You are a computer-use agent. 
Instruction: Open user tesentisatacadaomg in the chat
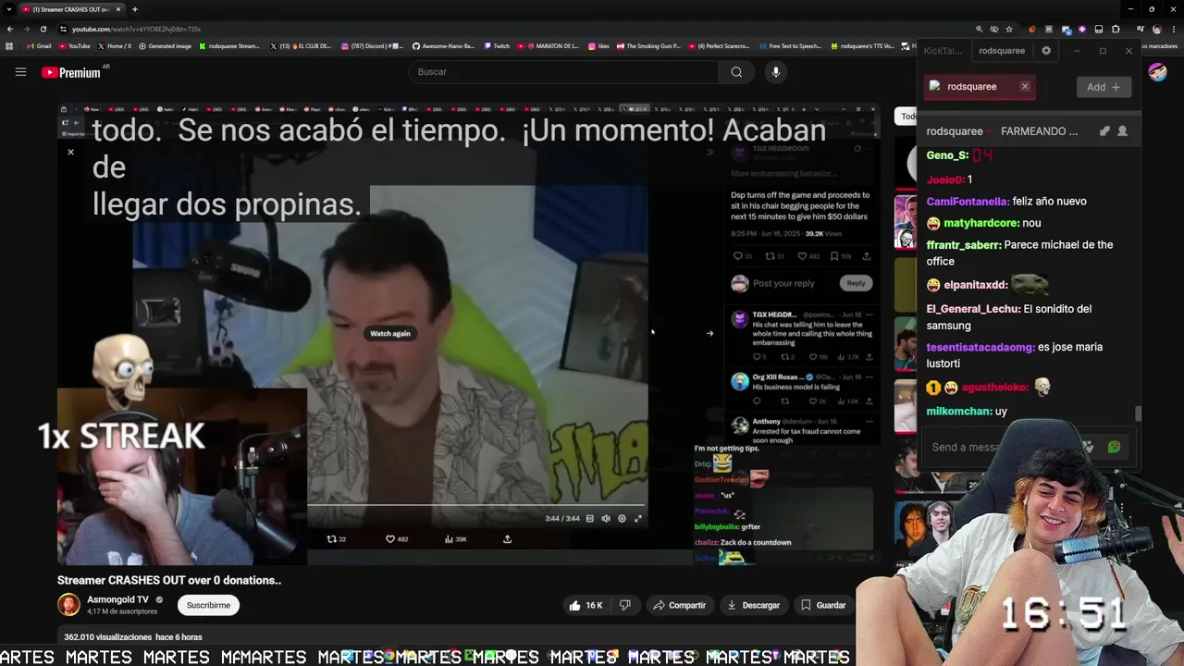click(x=980, y=347)
